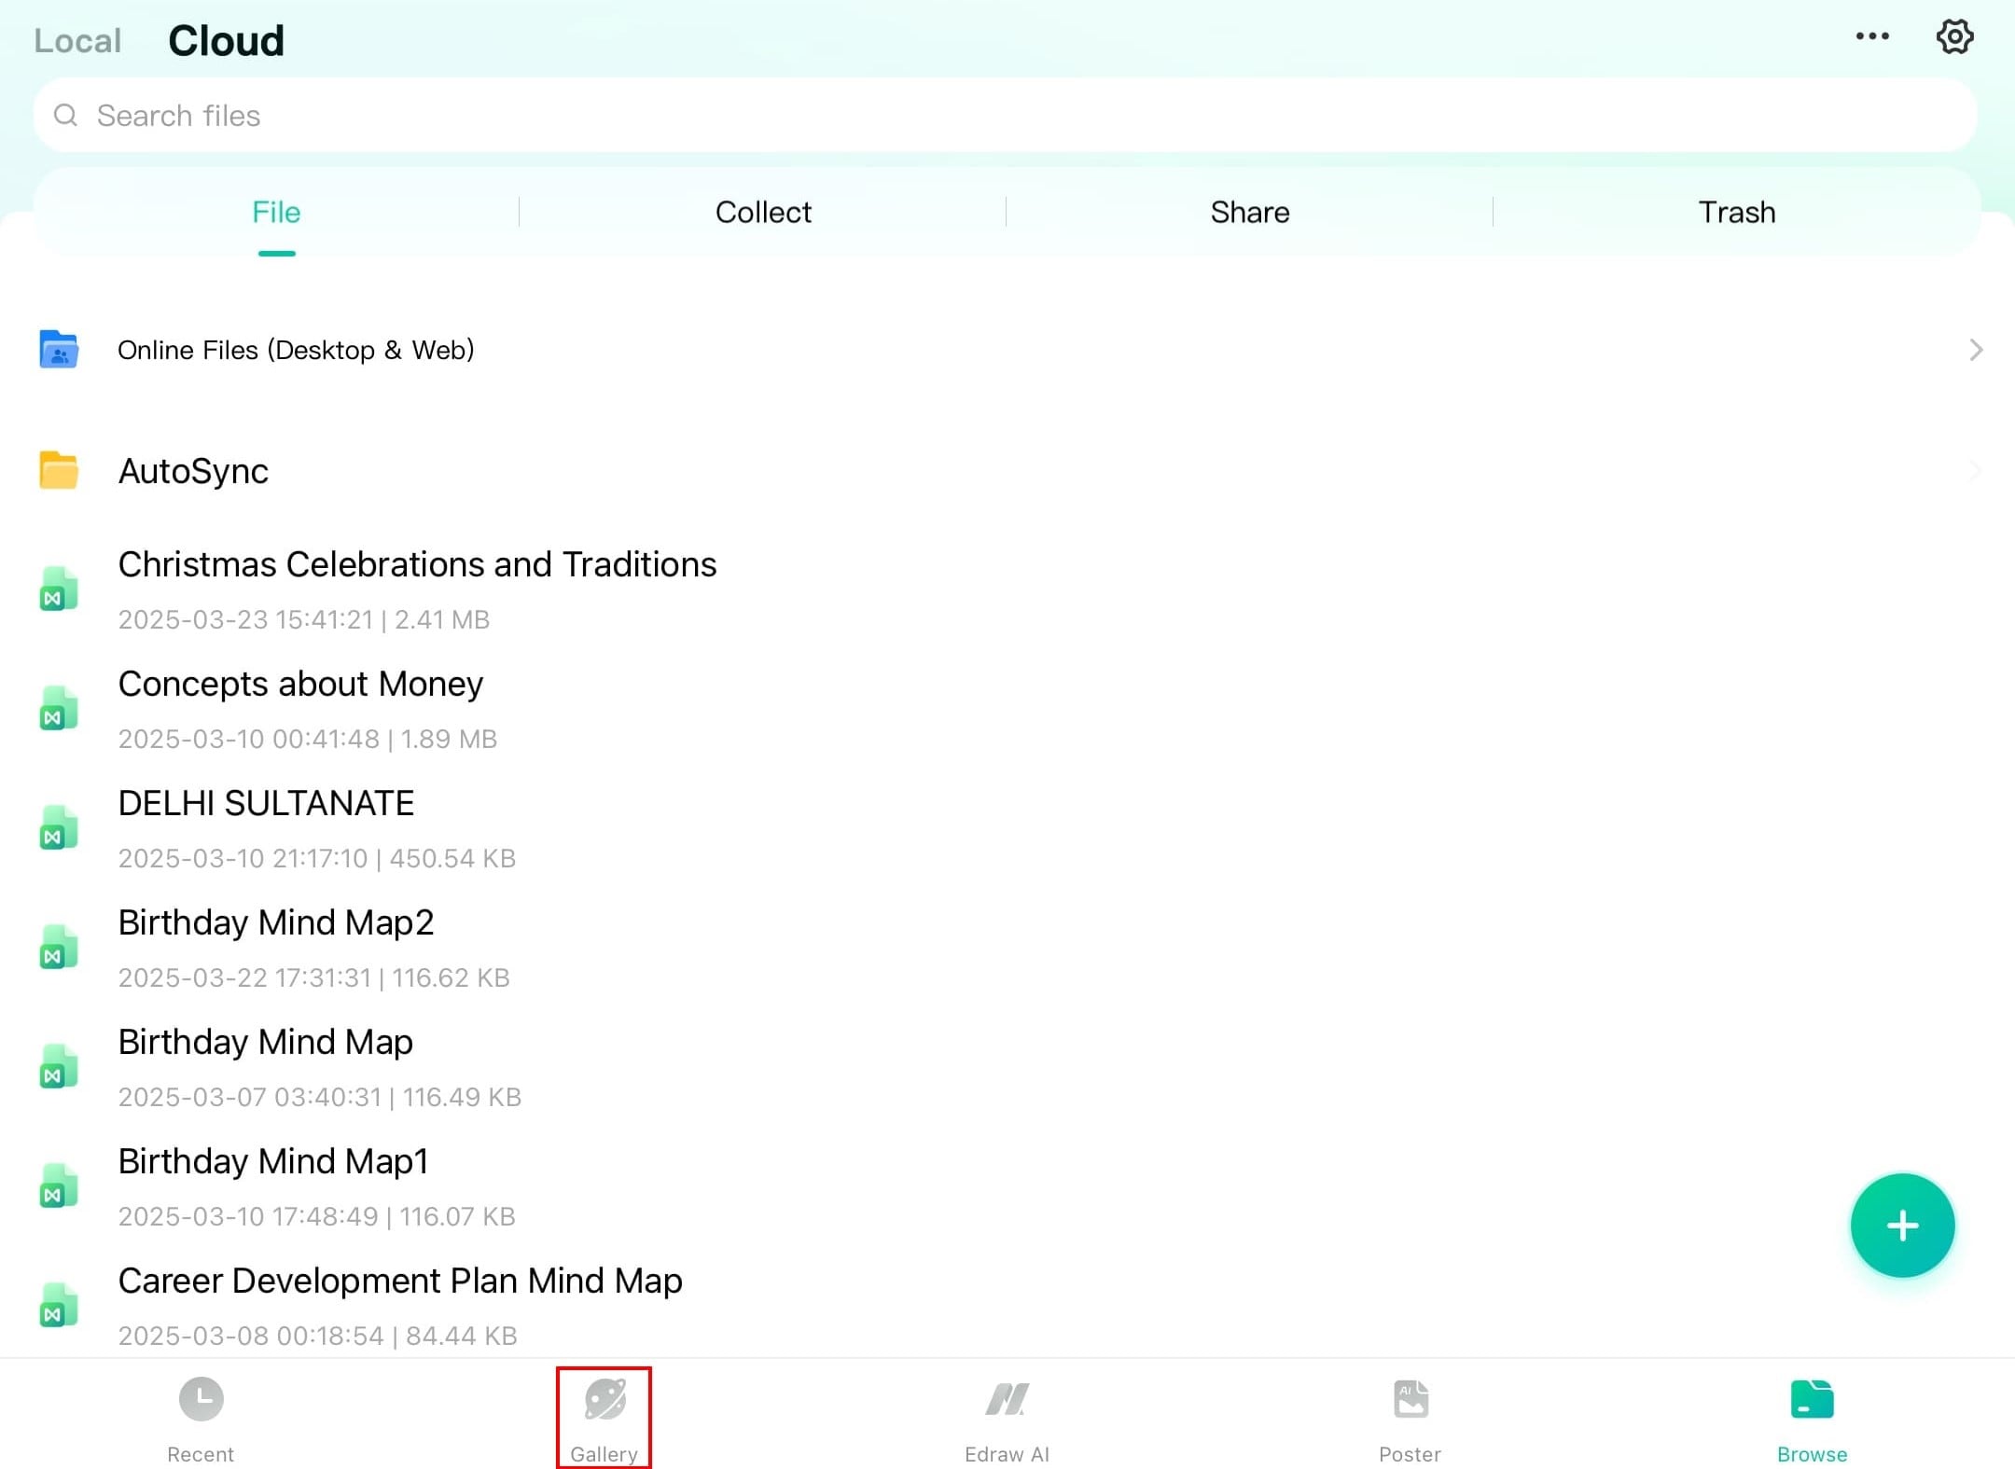Open Concepts about Money file
This screenshot has width=2015, height=1469.
[300, 685]
